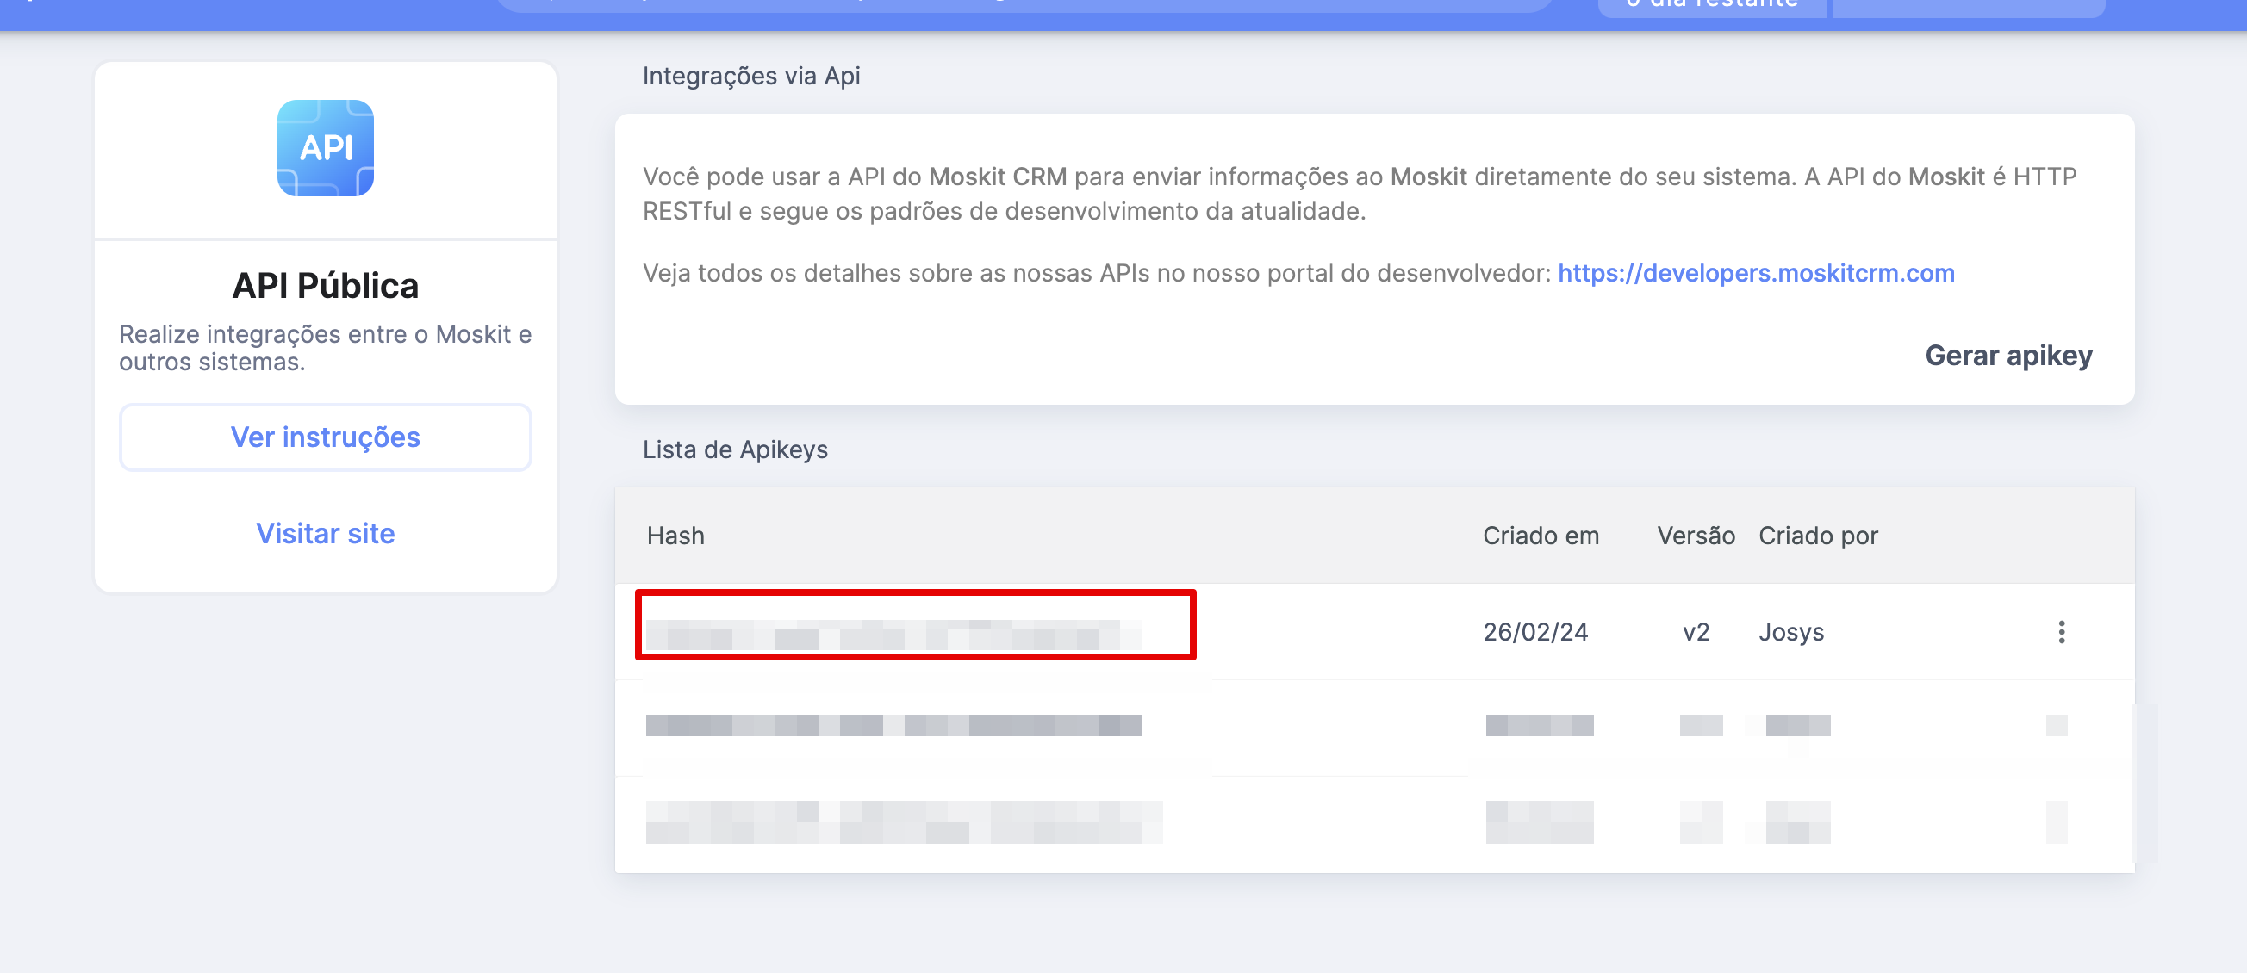Click the Ver instruções button
Screen dimensions: 2247x973
click(326, 437)
